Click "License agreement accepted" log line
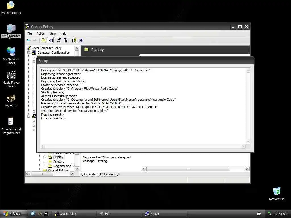This screenshot has height=218, width=291. 61,77
